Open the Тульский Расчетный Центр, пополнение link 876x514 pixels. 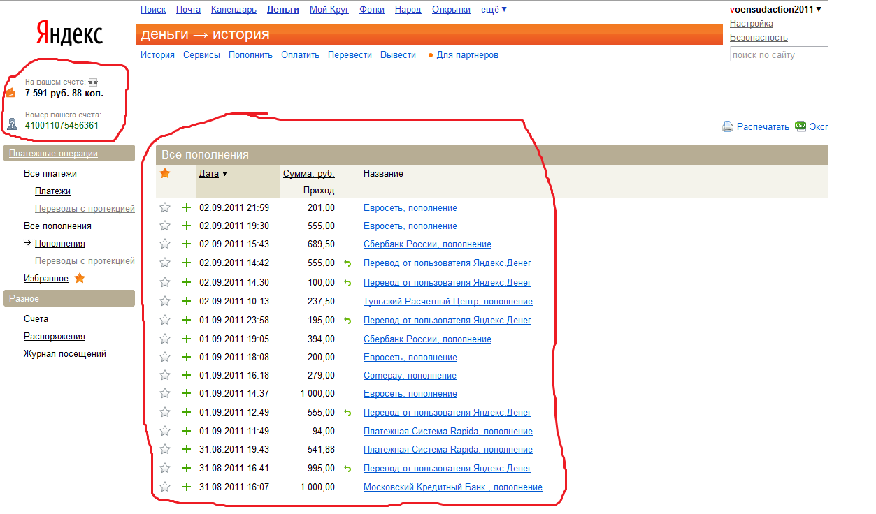447,301
